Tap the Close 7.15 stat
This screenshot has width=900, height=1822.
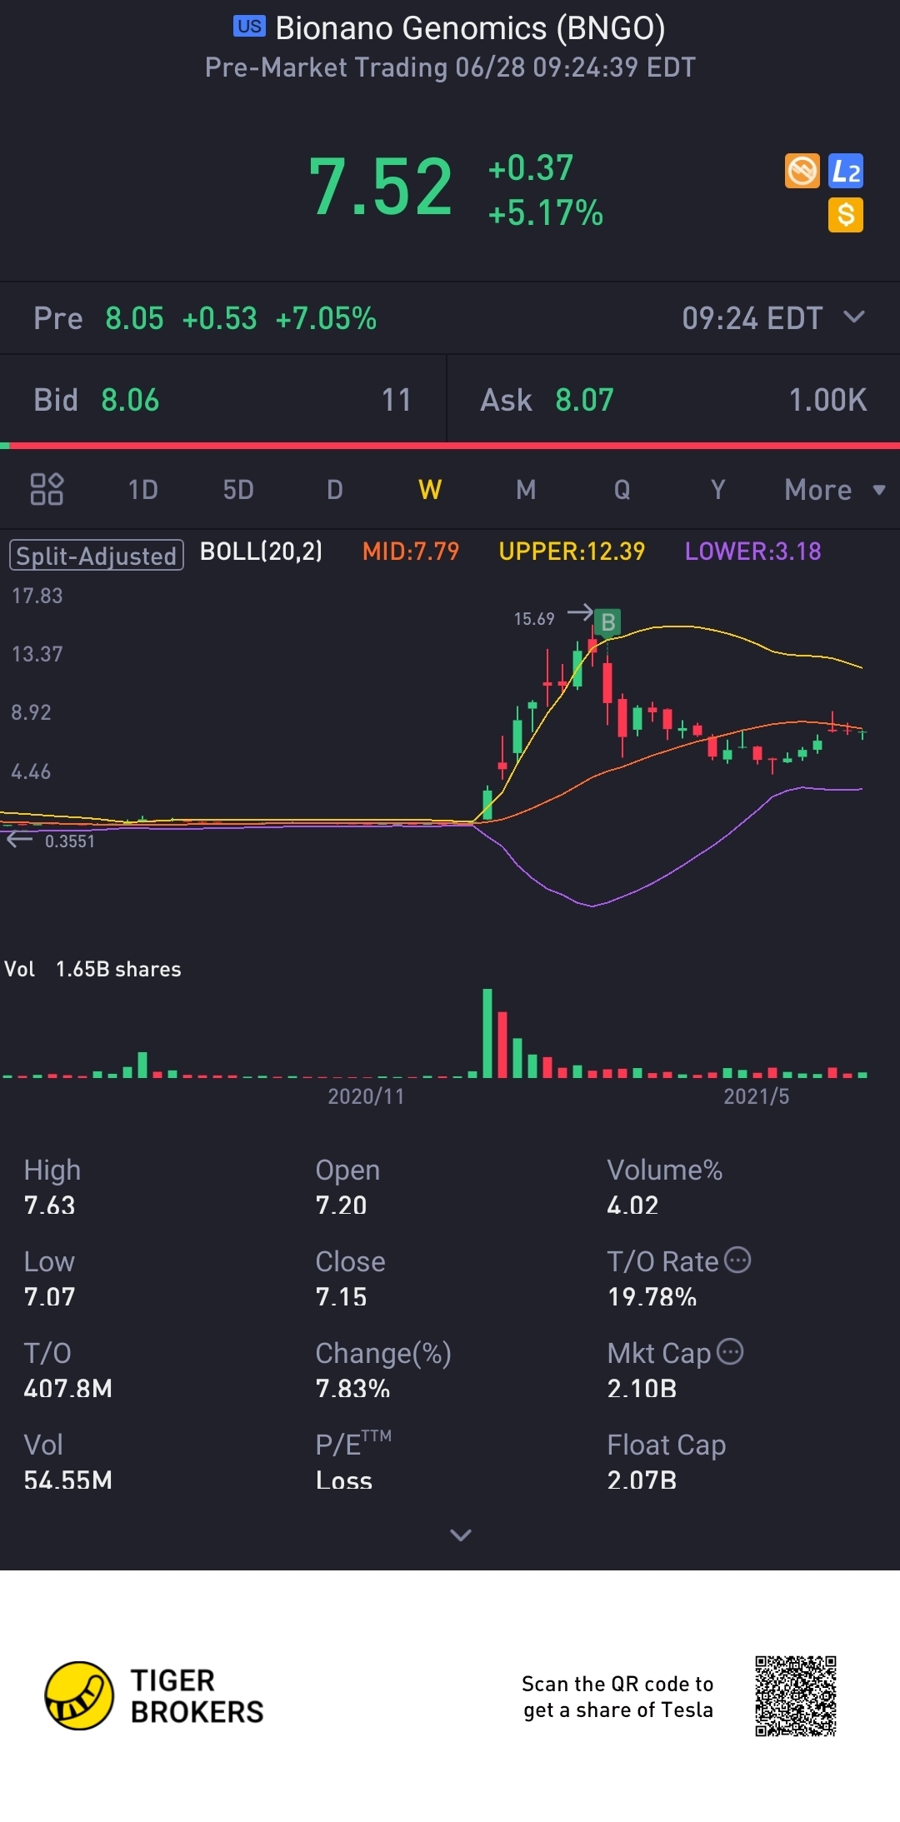350,1279
